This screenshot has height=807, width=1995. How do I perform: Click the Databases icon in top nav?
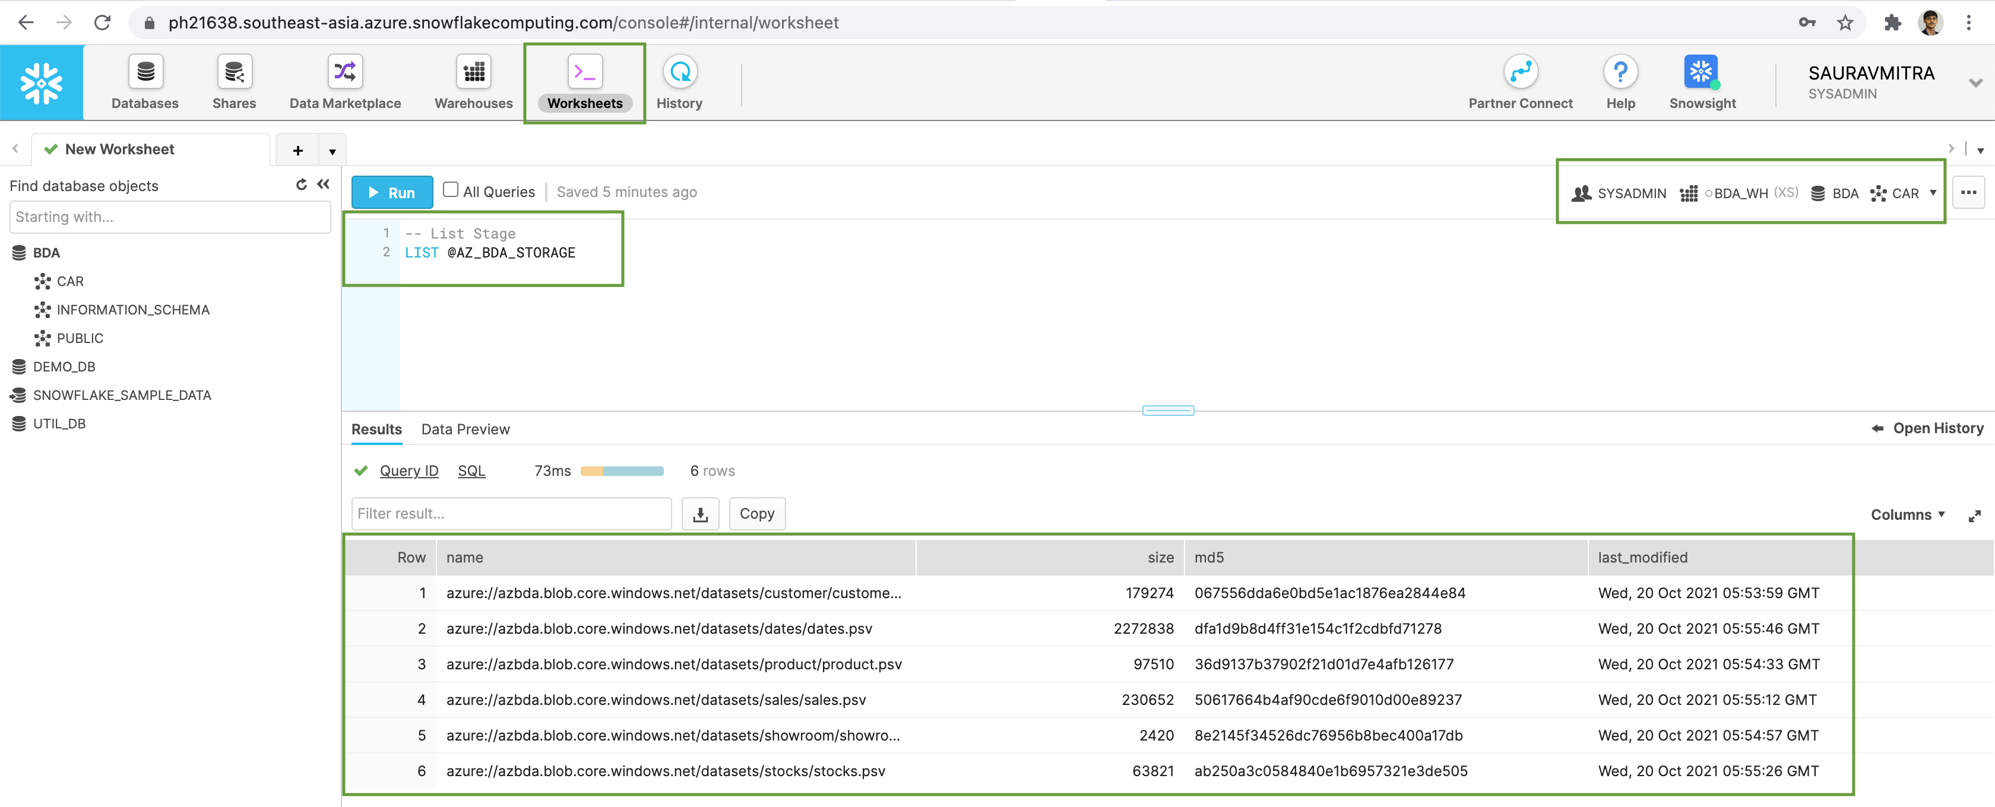tap(144, 81)
